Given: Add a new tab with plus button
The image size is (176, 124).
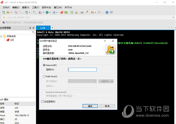Looking at the screenshot, I should point(52,28).
